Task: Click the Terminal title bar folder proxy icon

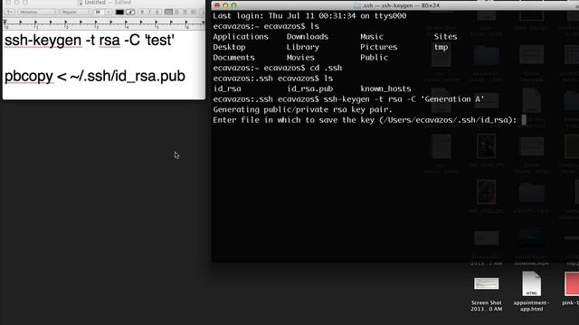Action: pos(357,5)
